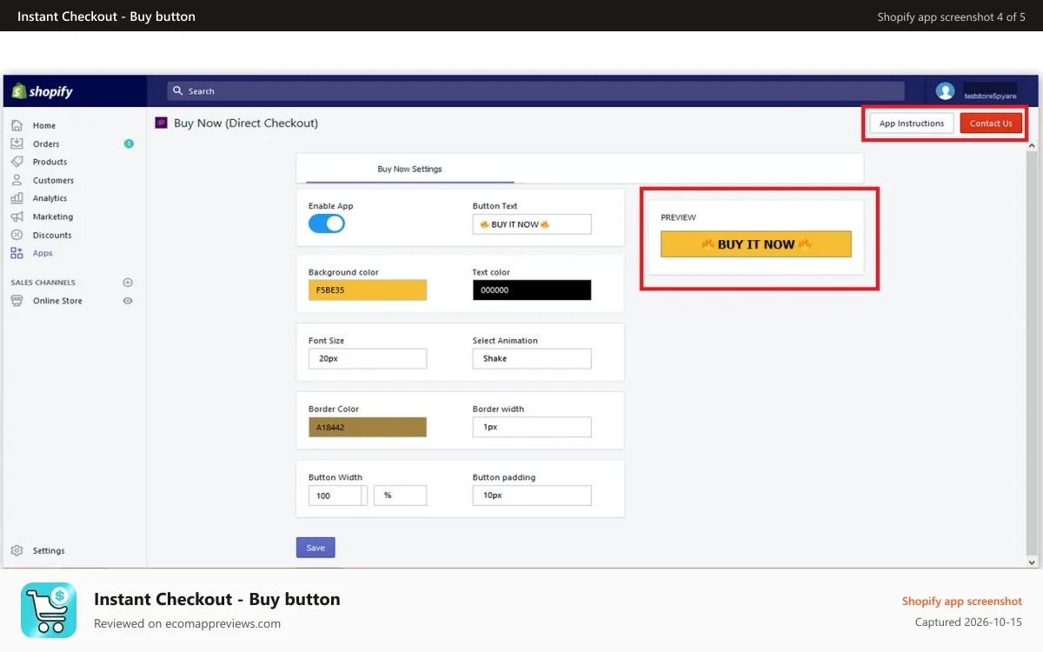Viewport: 1043px width, 652px height.
Task: Click Instant Checkout cart app logo
Action: click(x=49, y=610)
